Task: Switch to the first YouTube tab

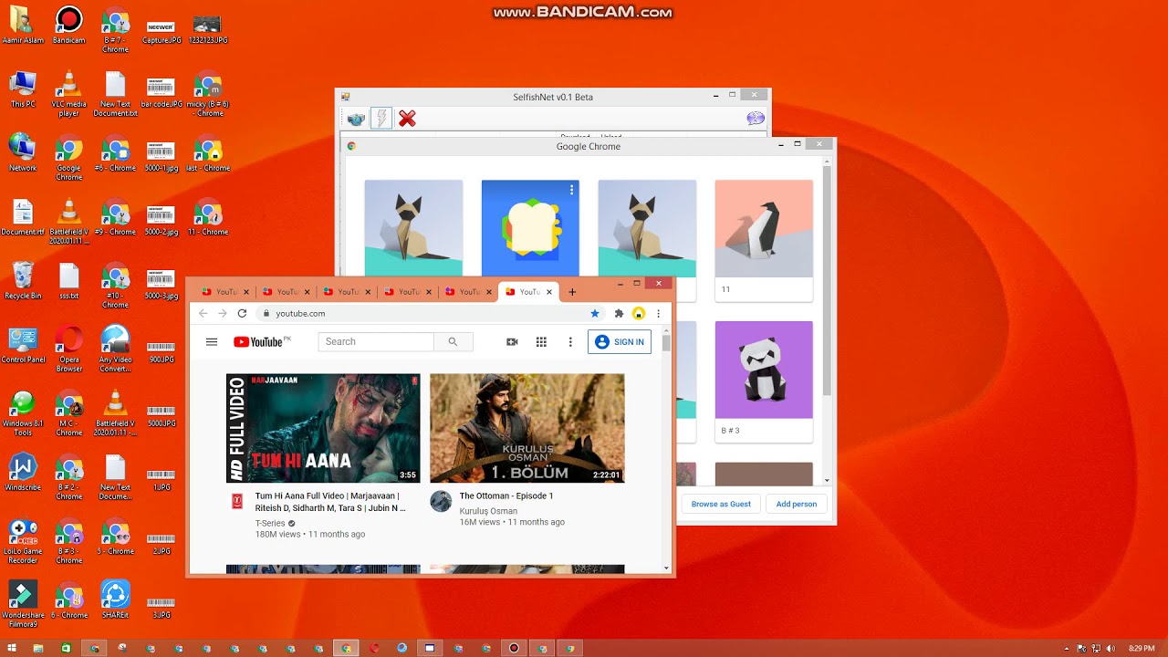Action: 224,292
